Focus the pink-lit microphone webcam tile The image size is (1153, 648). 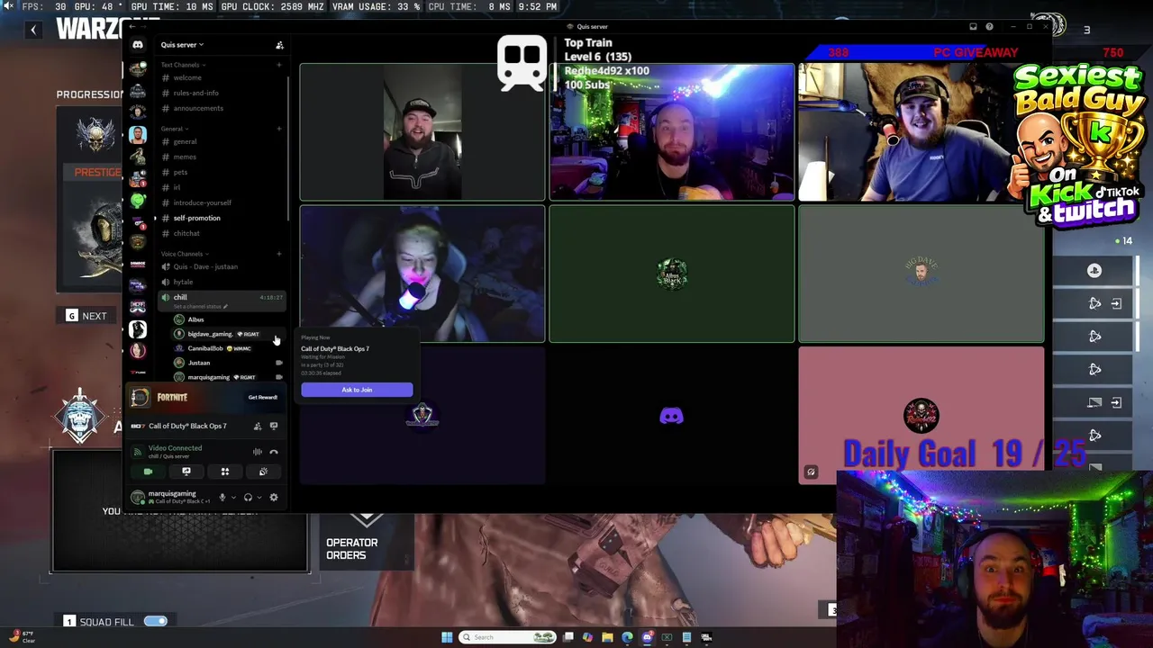pos(422,274)
